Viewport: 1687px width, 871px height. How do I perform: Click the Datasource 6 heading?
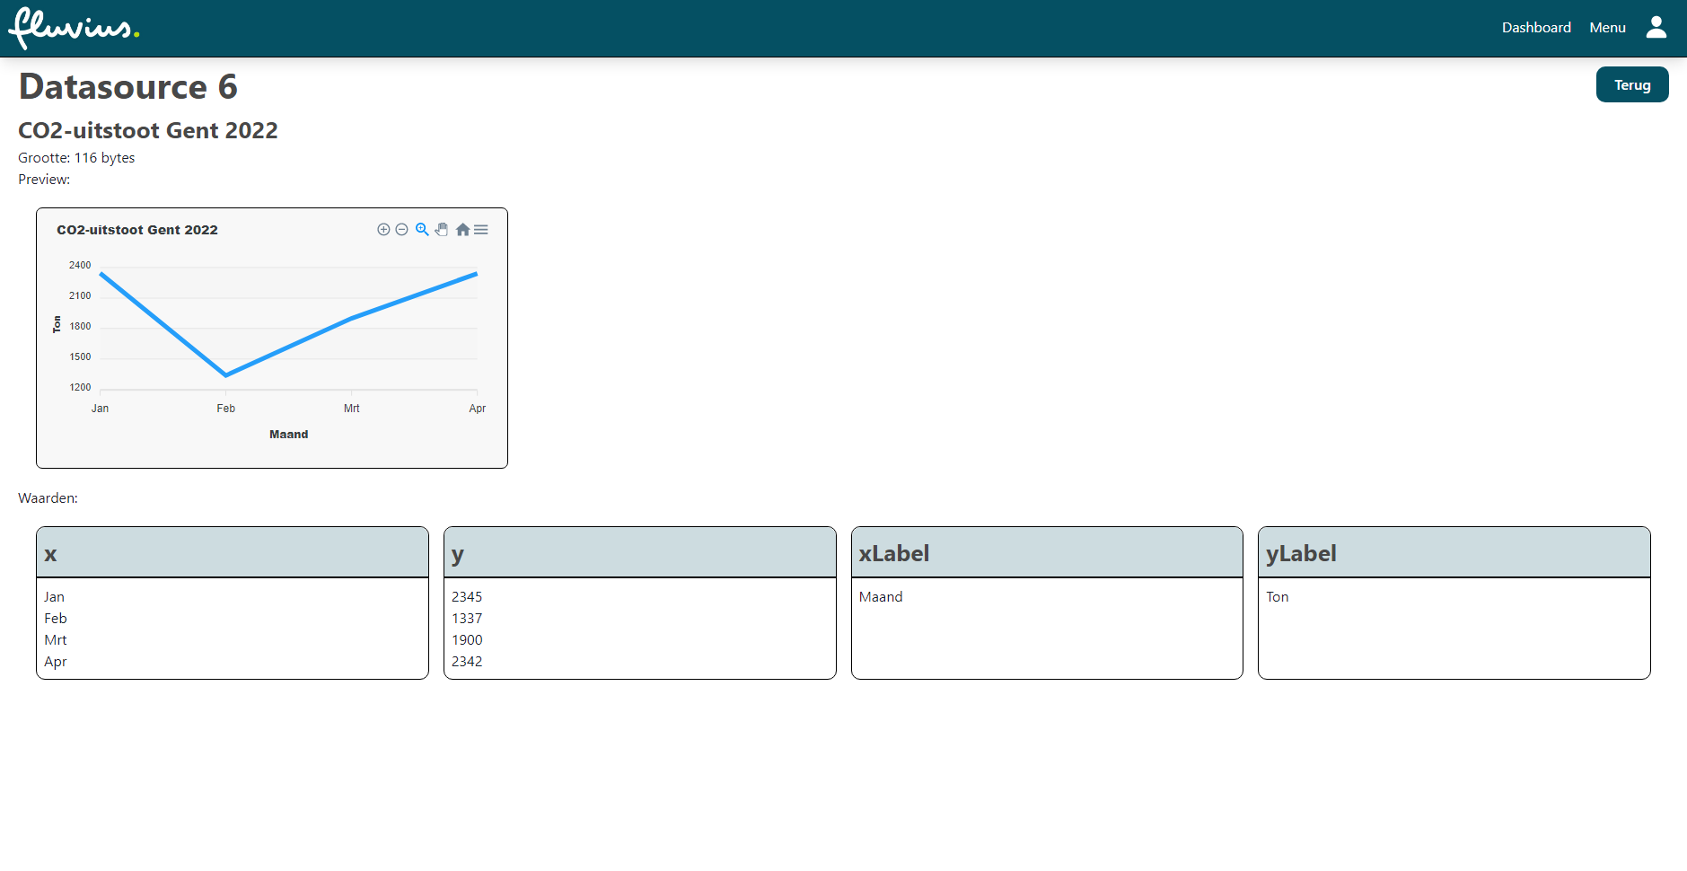tap(128, 87)
